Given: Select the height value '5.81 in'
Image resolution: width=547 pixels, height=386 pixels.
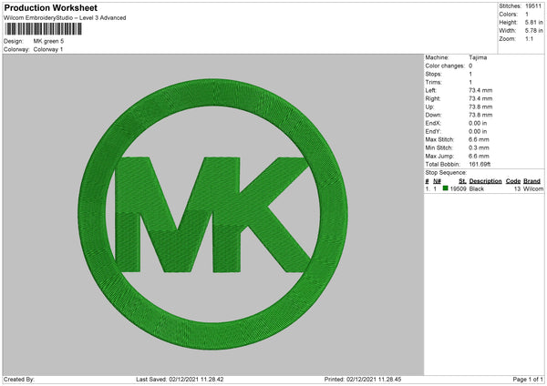Looking at the screenshot, I should [x=533, y=22].
